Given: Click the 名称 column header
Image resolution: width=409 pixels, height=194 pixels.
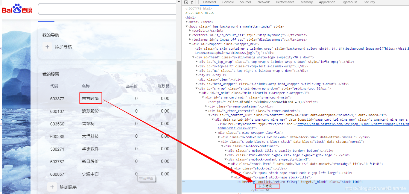Looking at the screenshot, I should [x=86, y=86].
